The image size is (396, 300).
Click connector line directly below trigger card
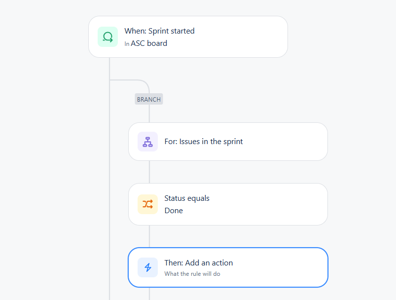pyautogui.click(x=109, y=68)
